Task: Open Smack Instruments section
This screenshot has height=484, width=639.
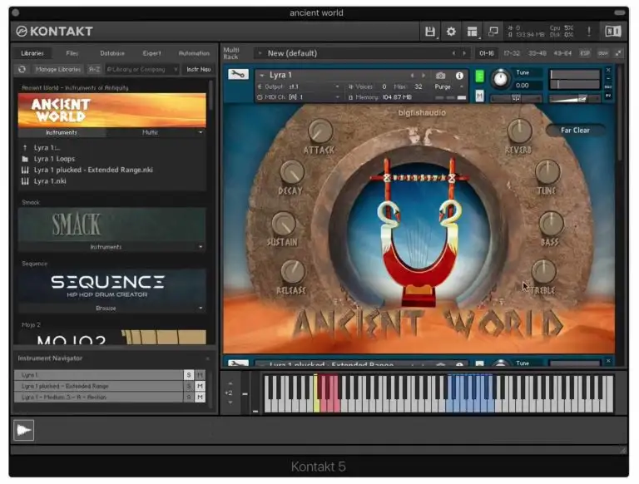Action: point(106,247)
